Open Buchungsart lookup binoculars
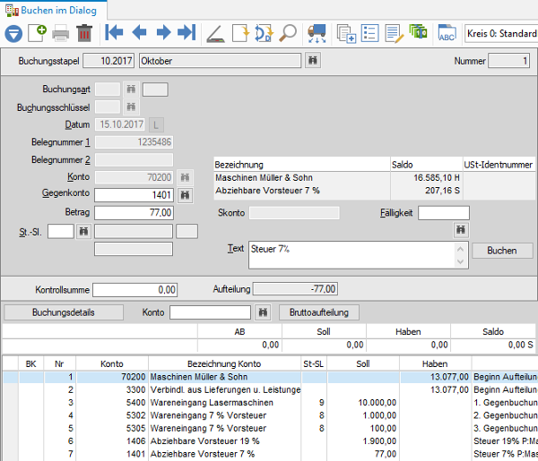Image resolution: width=538 pixels, height=461 pixels. pos(131,89)
